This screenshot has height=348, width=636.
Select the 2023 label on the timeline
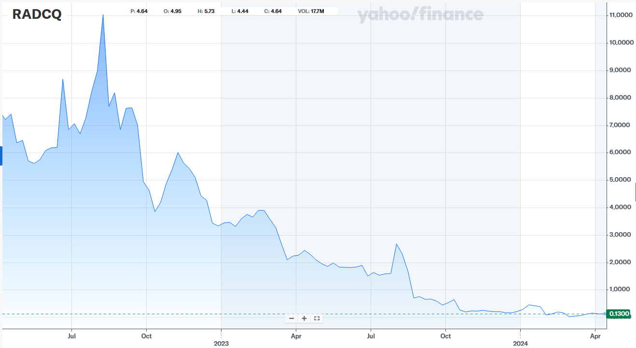[221, 344]
